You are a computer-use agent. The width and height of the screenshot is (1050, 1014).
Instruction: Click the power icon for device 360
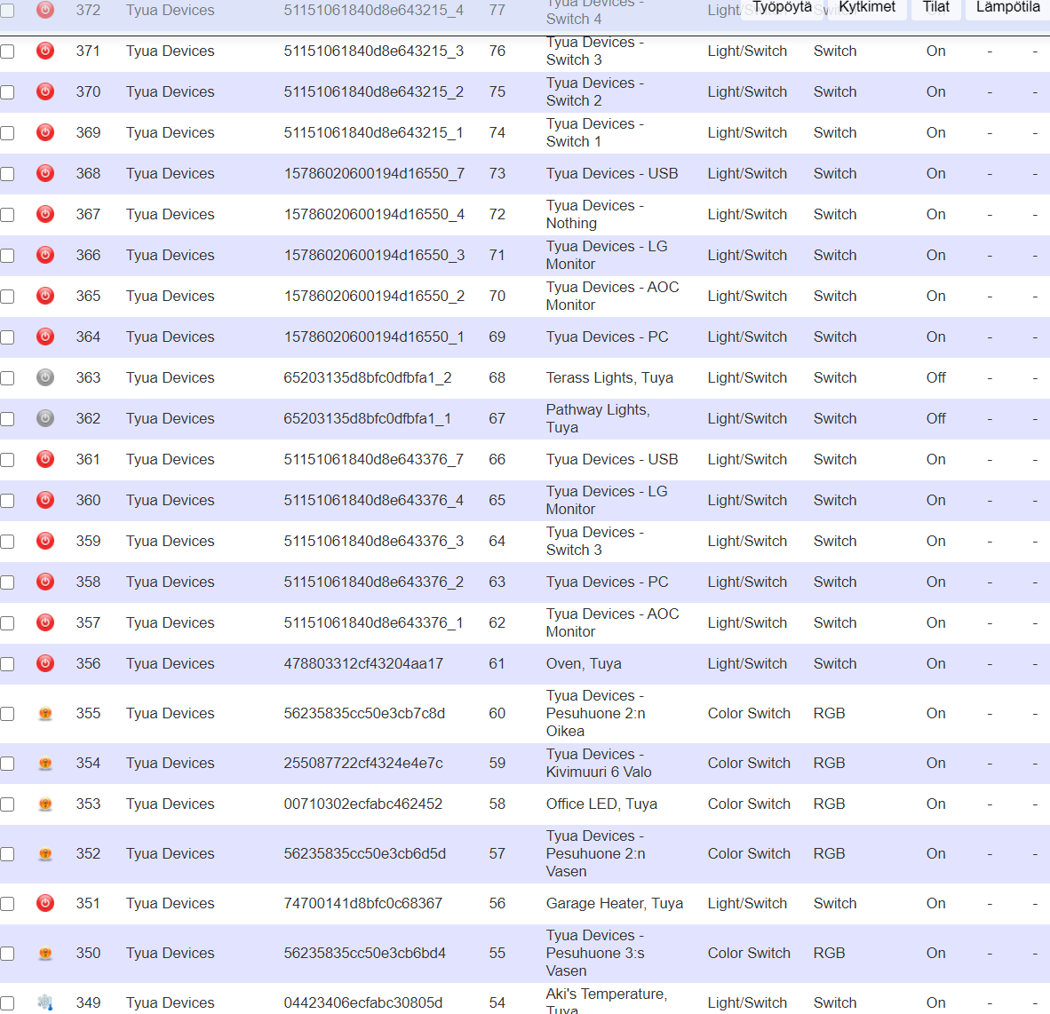tap(45, 500)
